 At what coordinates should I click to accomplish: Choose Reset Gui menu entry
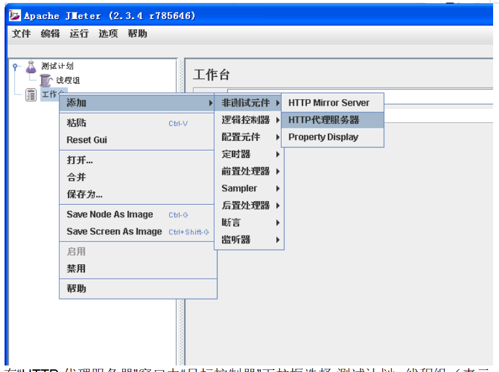137,140
